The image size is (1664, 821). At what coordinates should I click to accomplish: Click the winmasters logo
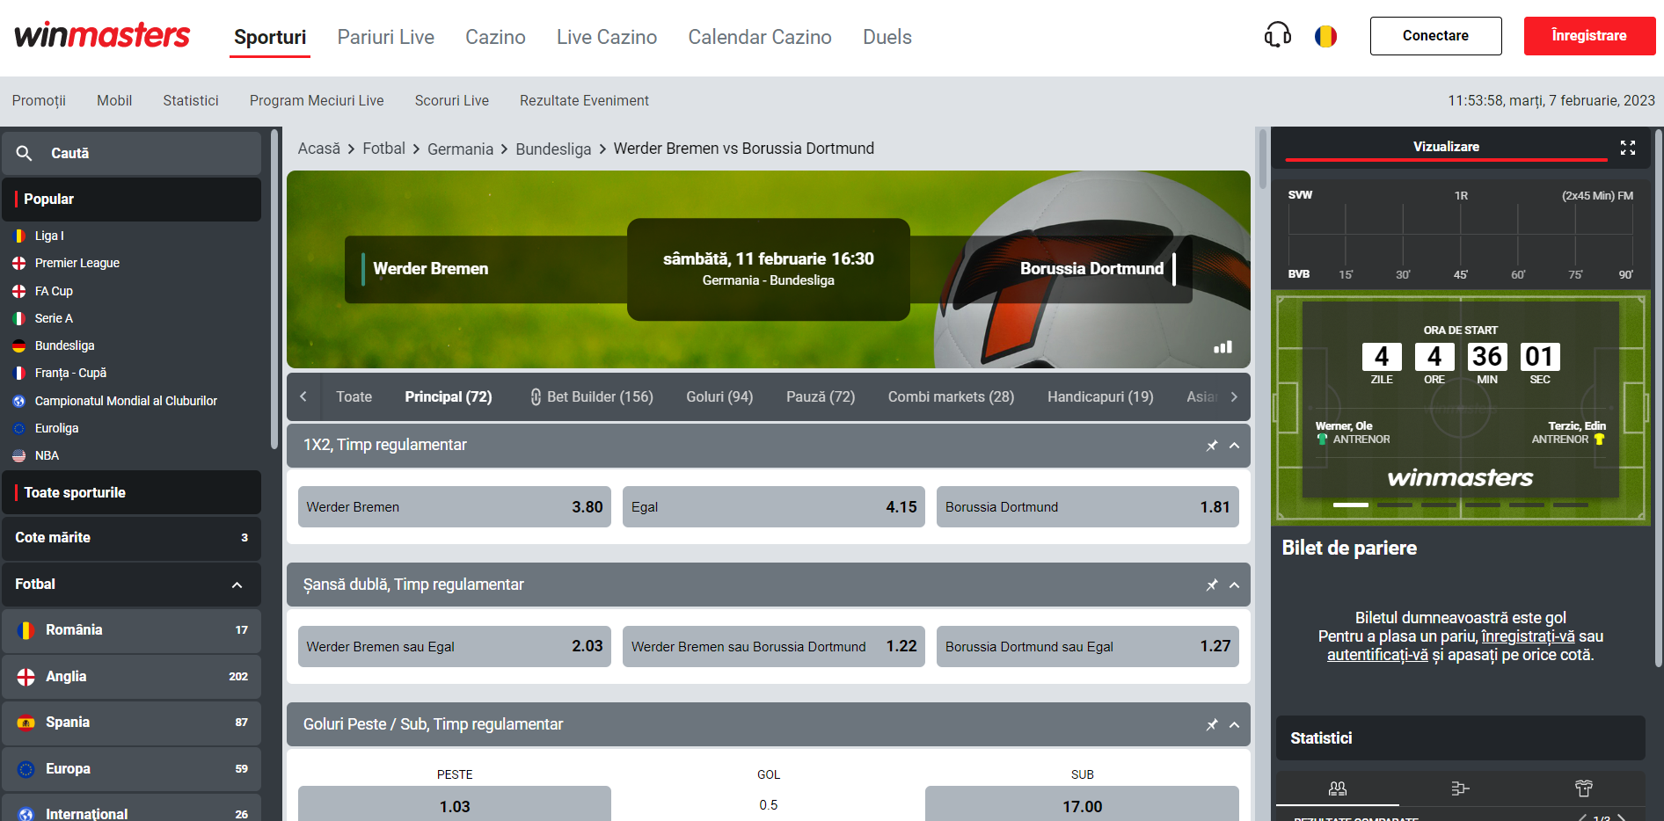[102, 35]
